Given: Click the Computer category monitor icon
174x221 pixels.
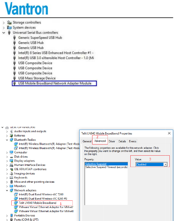Looking at the screenshot, I should coord(11,152).
